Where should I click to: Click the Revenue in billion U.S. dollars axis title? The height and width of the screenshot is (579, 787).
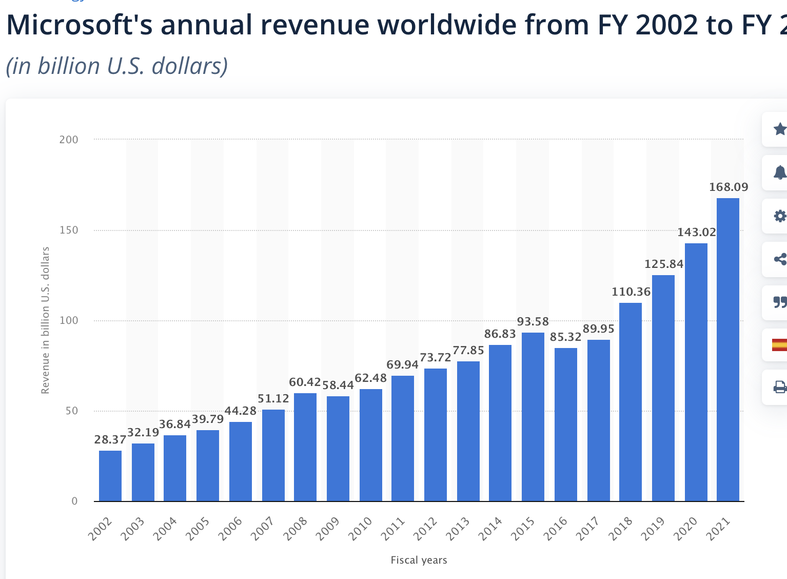pos(45,320)
